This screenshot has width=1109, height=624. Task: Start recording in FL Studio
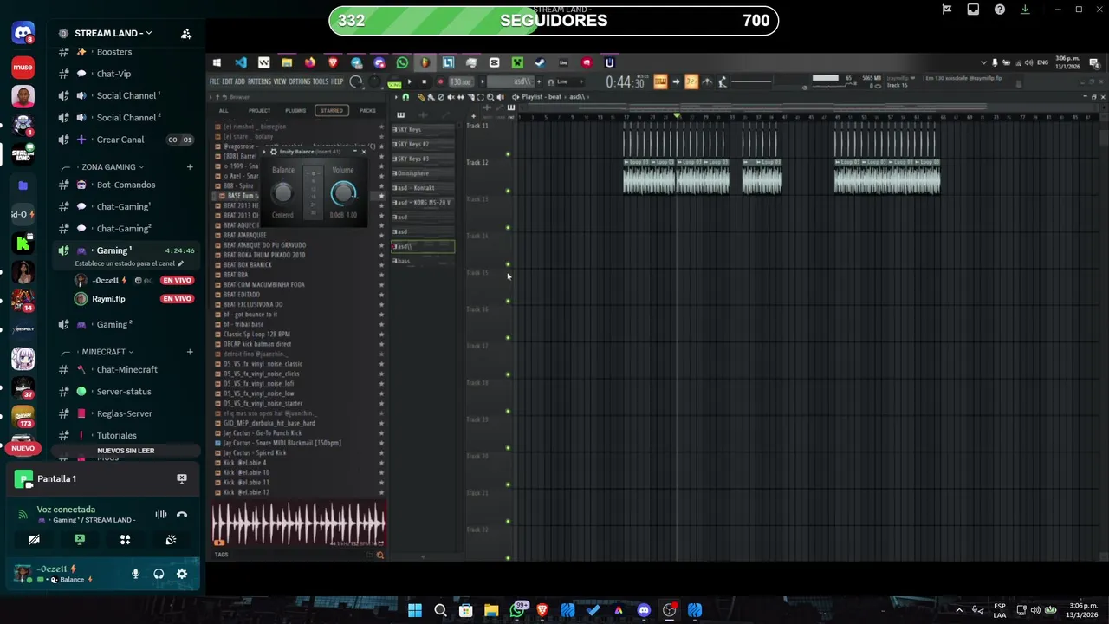point(440,82)
